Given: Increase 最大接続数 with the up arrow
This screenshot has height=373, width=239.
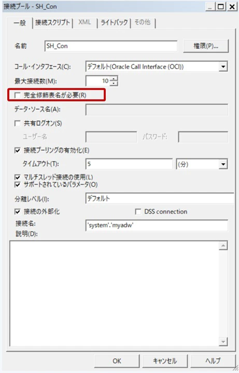Looking at the screenshot, I should coord(114,78).
